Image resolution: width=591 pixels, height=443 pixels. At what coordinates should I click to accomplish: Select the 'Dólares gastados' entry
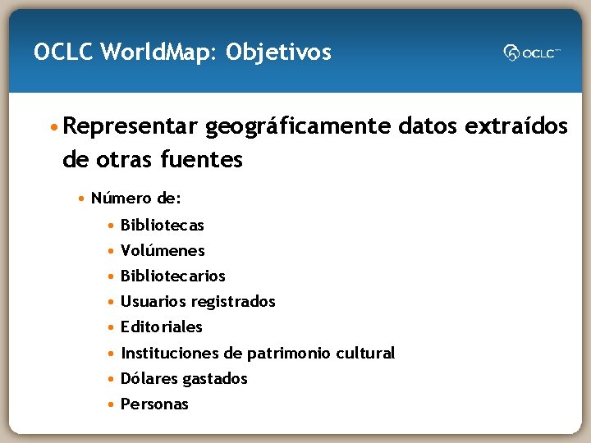point(184,378)
